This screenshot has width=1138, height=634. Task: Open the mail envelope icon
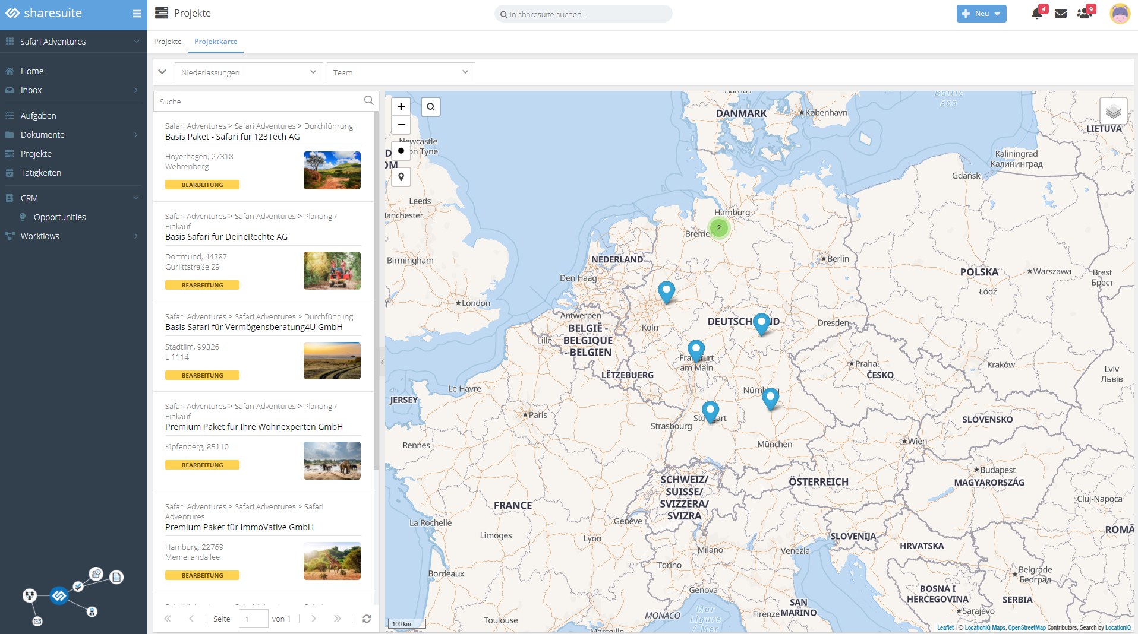coord(1061,13)
